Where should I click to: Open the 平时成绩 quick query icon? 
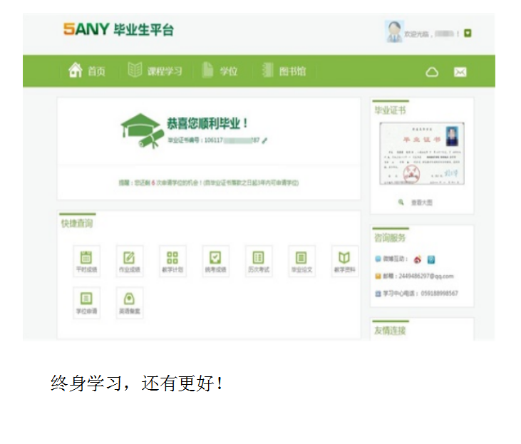pos(86,258)
